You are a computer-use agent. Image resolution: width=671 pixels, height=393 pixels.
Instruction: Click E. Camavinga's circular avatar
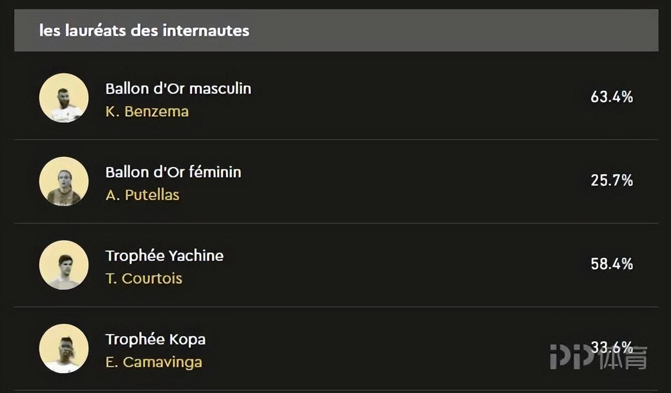pyautogui.click(x=64, y=349)
